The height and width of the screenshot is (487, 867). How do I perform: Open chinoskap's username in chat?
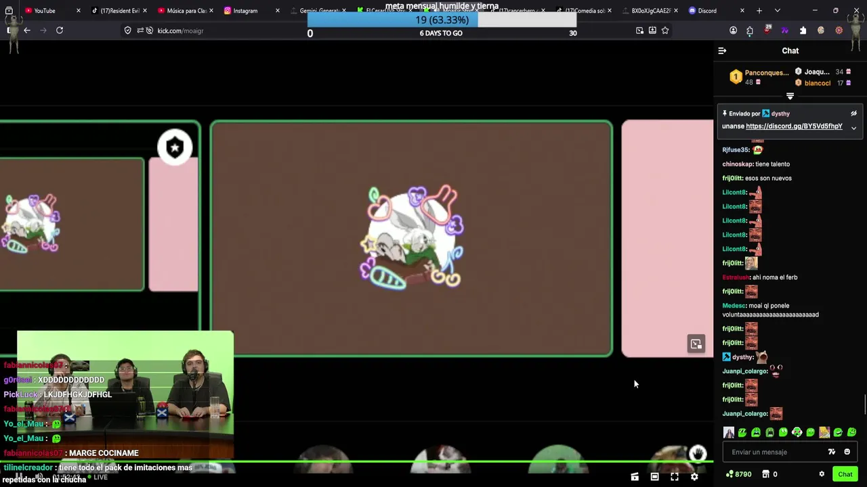[737, 164]
